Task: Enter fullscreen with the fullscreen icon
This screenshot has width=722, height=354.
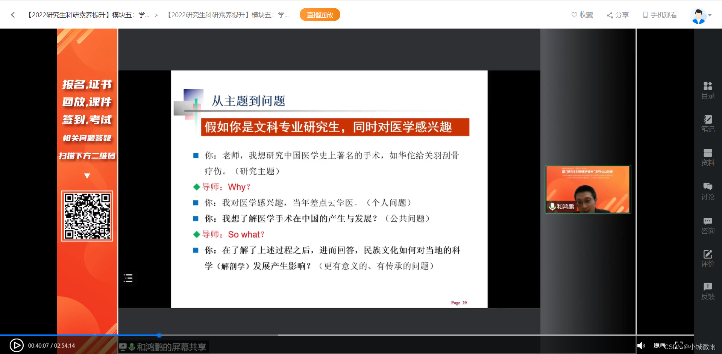Action: click(679, 345)
